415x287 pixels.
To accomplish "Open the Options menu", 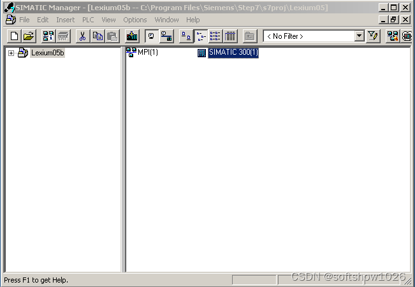I will click(x=135, y=20).
